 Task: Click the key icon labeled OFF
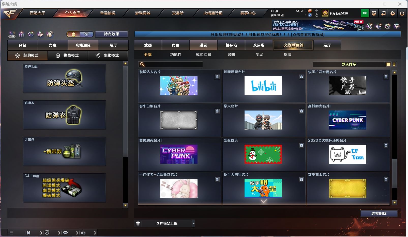click(x=12, y=34)
